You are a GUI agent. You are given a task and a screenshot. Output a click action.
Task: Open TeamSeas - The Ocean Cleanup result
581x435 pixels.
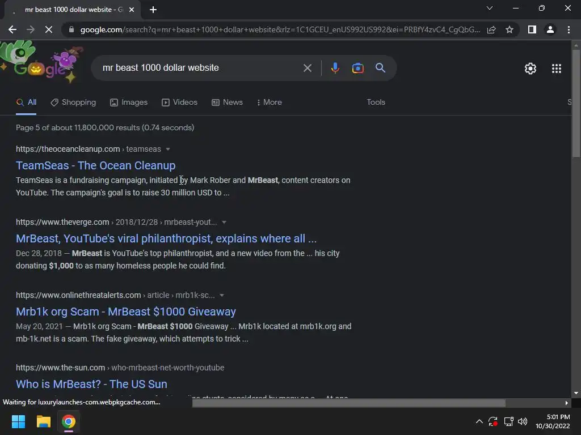point(95,165)
